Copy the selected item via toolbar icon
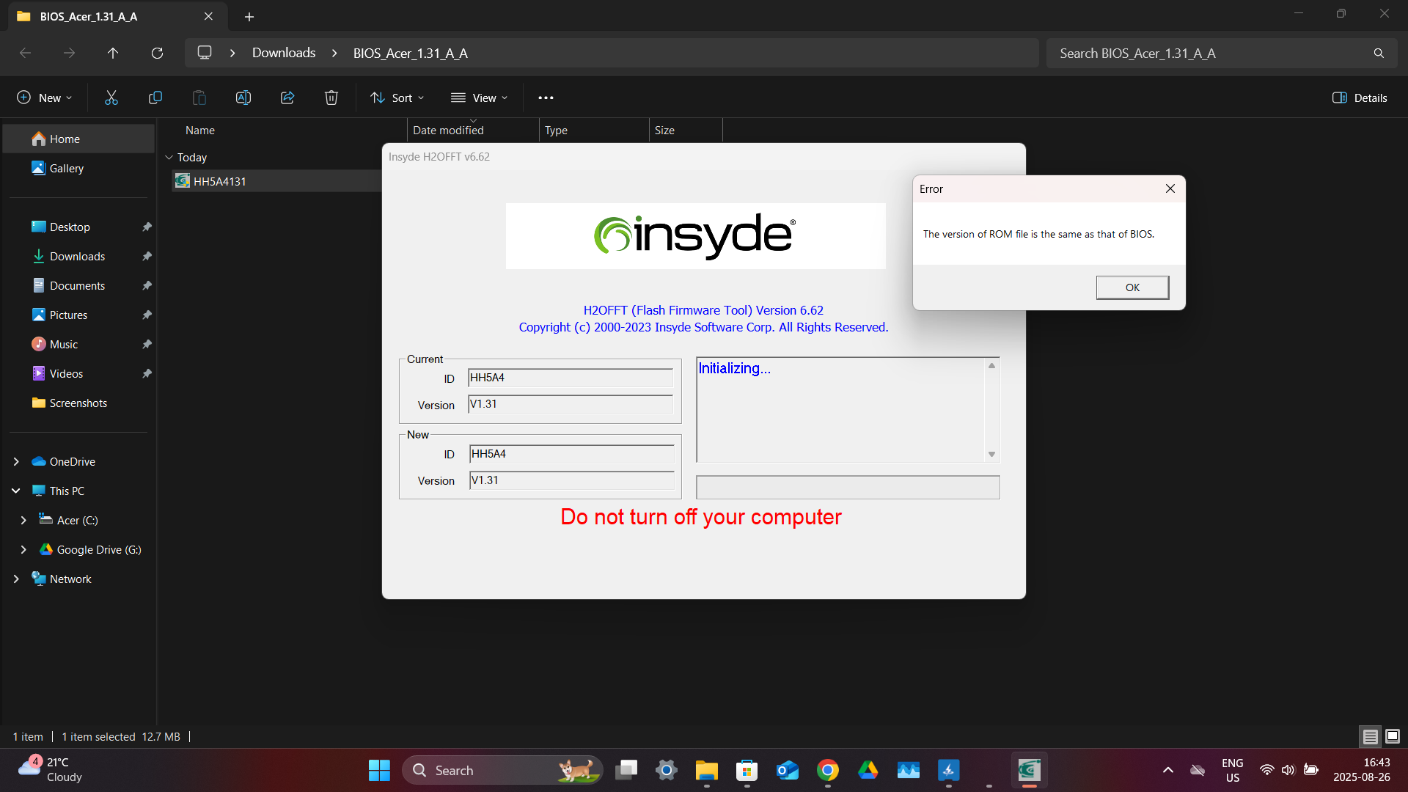The width and height of the screenshot is (1408, 792). (155, 98)
